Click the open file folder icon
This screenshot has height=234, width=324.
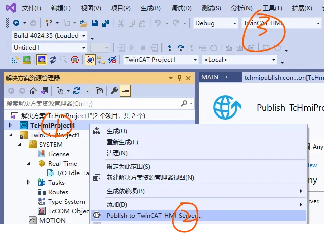(x=84, y=23)
